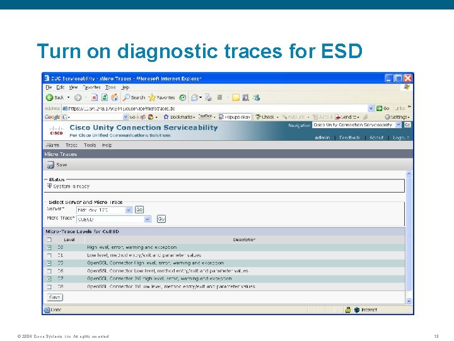
Task: Click the Go button beside Navigation
Action: click(x=407, y=125)
